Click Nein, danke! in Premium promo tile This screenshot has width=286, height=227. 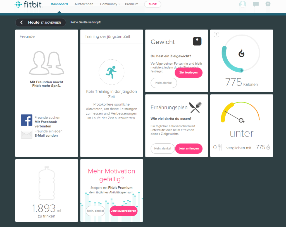pyautogui.click(x=96, y=211)
